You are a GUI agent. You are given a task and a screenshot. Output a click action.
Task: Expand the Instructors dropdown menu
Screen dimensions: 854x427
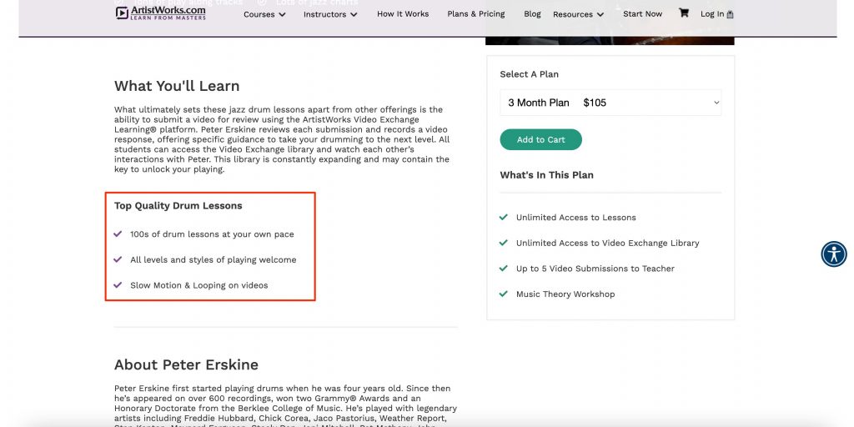330,15
